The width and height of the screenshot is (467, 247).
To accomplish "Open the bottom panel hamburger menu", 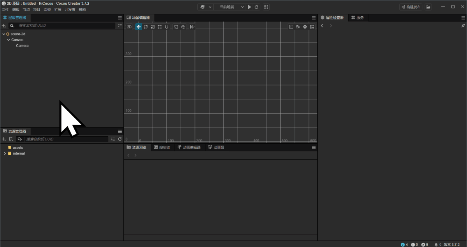I will point(314,148).
